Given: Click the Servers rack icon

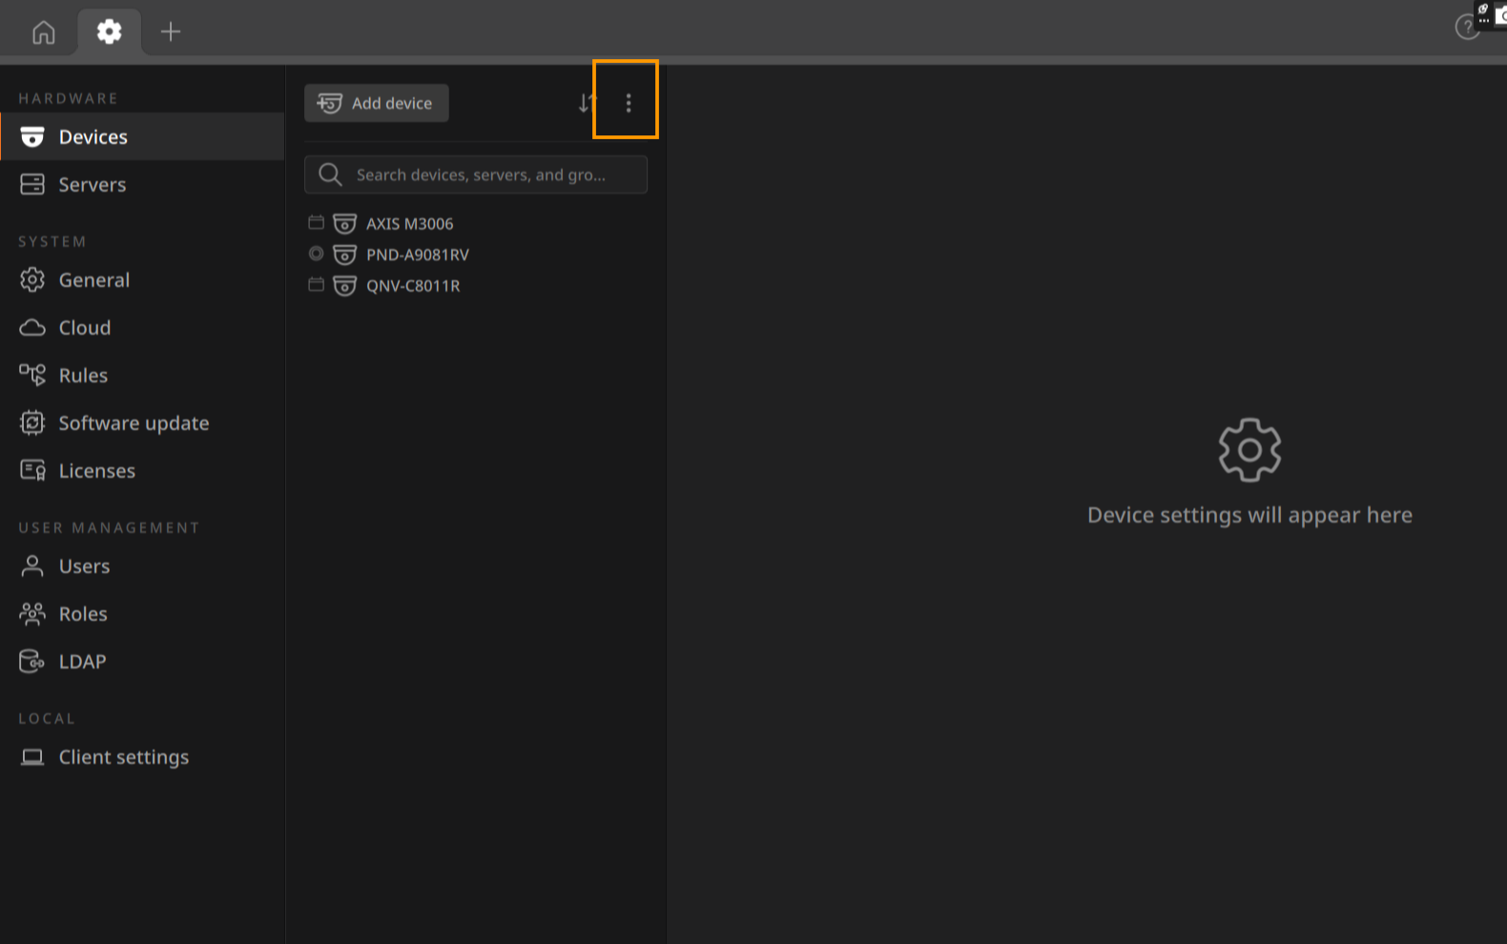Looking at the screenshot, I should [32, 184].
